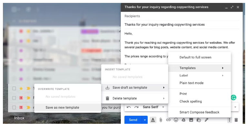Viewport: 248px width, 127px height.
Task: Tick checkbox on middle unblurred inbox row
Action: tap(14, 98)
